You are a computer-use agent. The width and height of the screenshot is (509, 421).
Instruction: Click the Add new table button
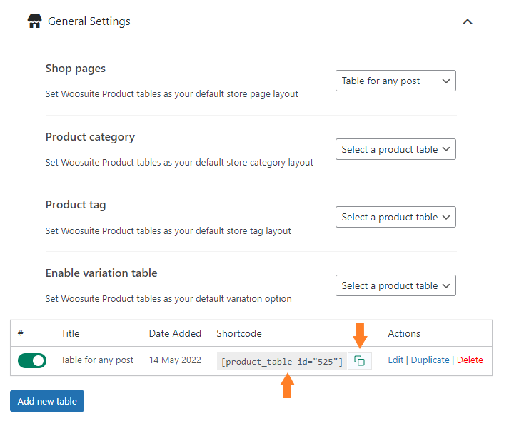pyautogui.click(x=47, y=401)
